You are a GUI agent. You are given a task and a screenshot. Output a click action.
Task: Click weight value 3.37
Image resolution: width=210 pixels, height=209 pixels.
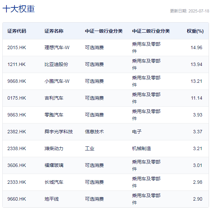(x=198, y=132)
